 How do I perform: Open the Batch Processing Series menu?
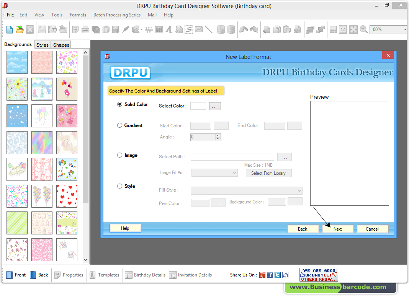117,15
